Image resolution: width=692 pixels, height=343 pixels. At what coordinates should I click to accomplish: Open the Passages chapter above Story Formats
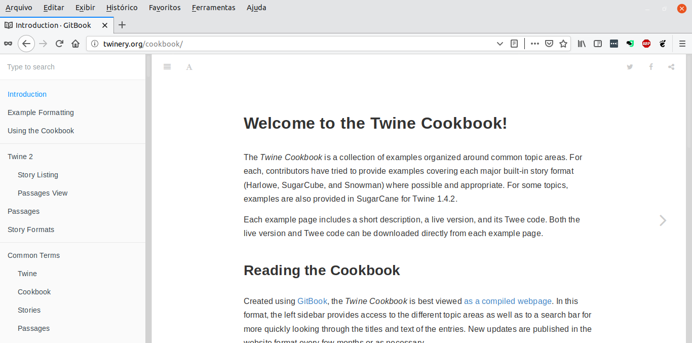(x=23, y=211)
